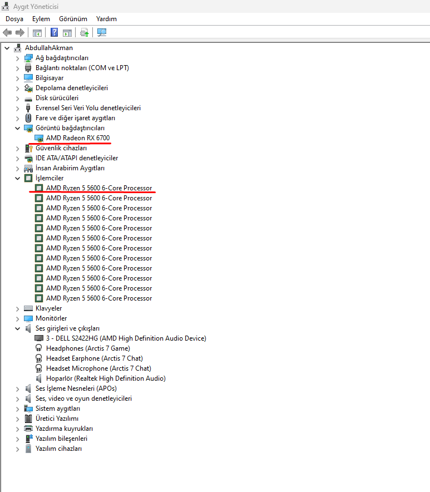430x492 pixels.
Task: Select the Ses İşleme Nesneleri (APOs) label
Action: coord(76,388)
